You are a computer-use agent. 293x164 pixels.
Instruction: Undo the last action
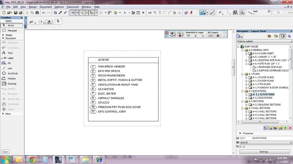tap(44, 13)
